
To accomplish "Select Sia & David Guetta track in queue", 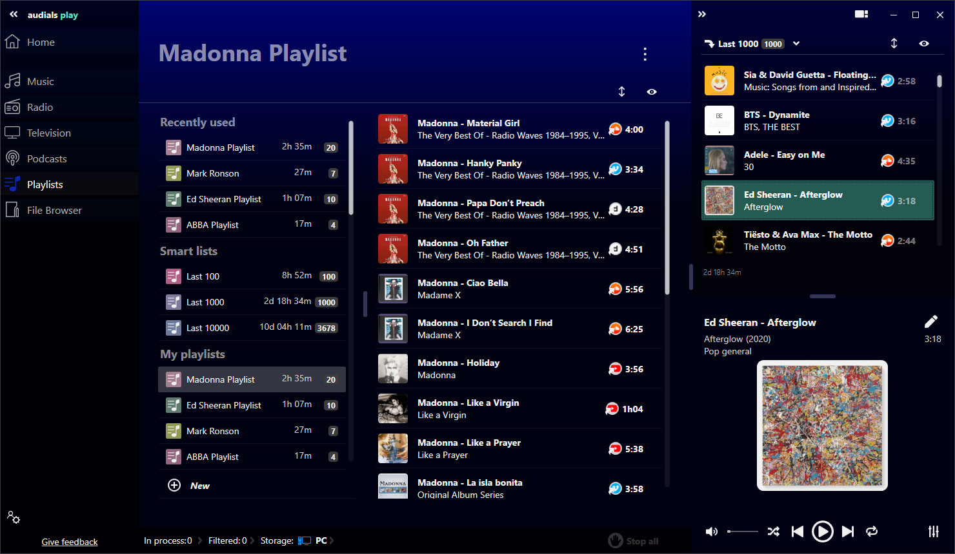I will (818, 81).
